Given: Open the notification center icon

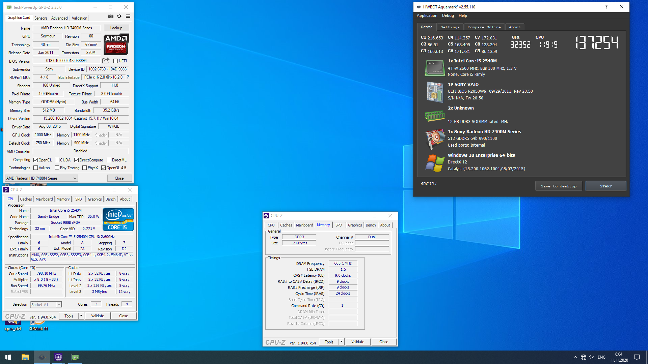Looking at the screenshot, I should [637, 357].
